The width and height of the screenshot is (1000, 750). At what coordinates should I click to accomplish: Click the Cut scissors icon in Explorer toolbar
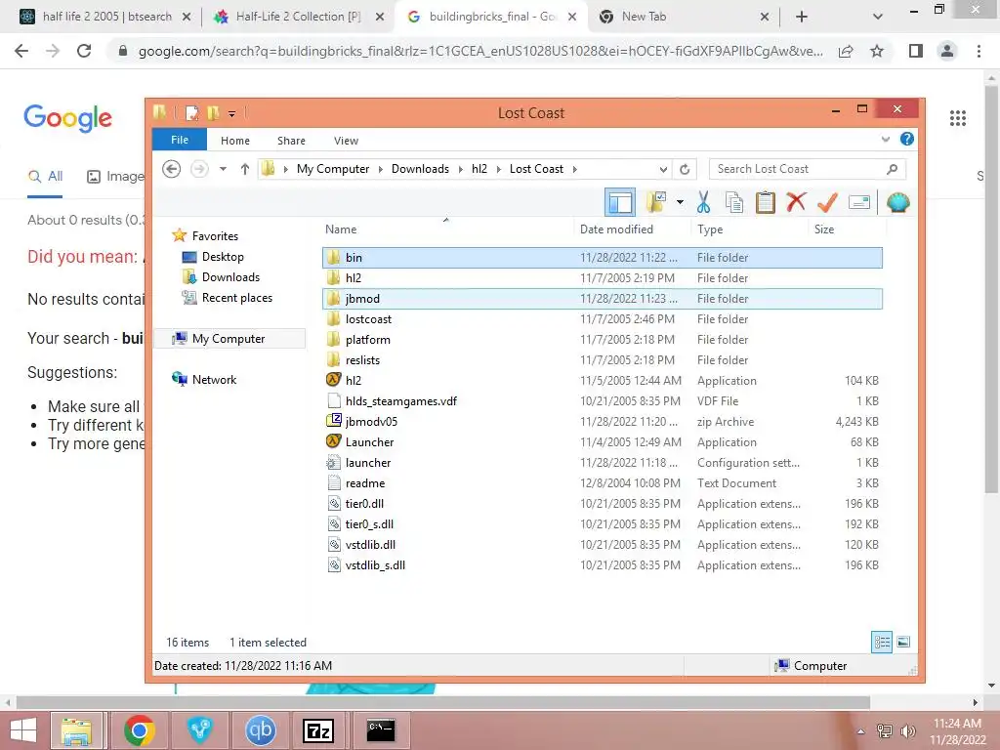(703, 202)
